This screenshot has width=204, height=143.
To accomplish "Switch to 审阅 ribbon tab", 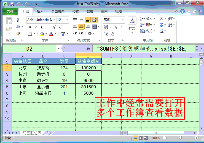I will pyautogui.click(x=104, y=12).
